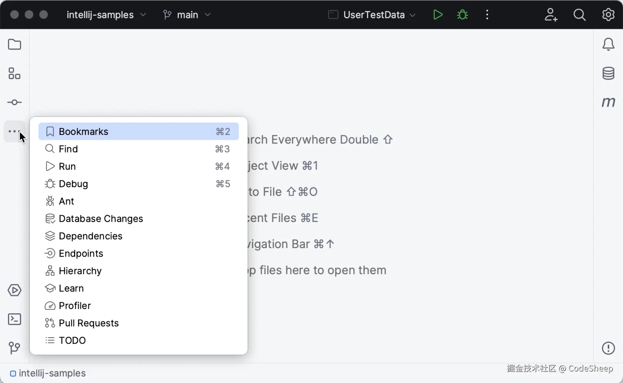Open the UserTestData run configuration dropdown
623x383 pixels.
click(x=372, y=15)
